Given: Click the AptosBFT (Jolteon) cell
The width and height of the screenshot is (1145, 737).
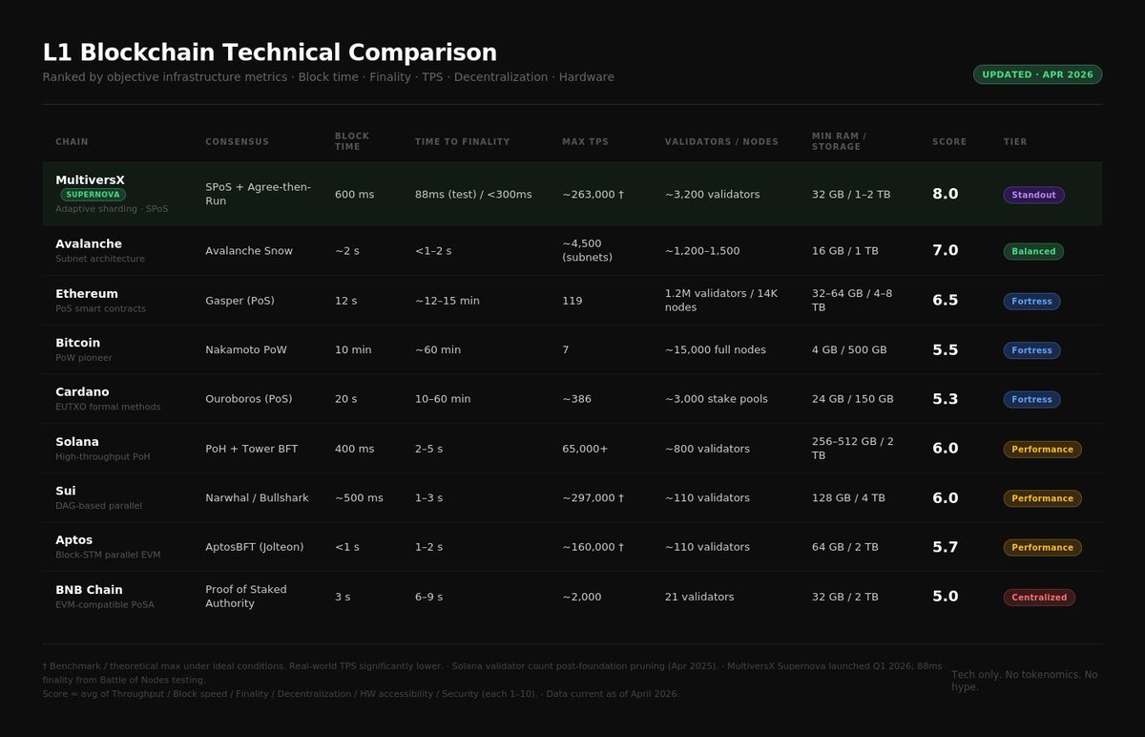Looking at the screenshot, I should 255,547.
